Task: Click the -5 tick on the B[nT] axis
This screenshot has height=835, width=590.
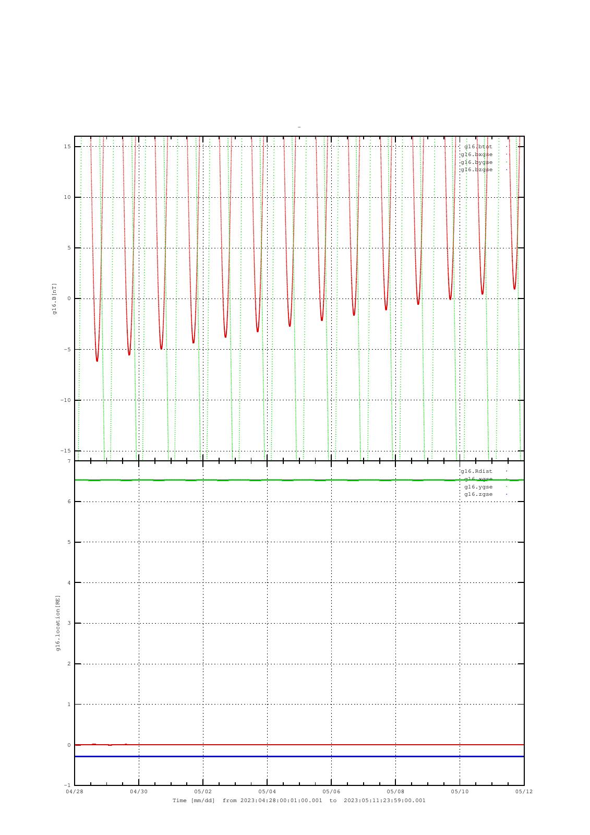Action: pos(67,350)
